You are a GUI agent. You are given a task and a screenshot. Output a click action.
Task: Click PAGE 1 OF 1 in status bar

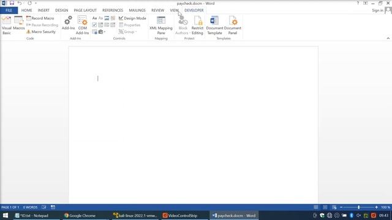coord(10,207)
